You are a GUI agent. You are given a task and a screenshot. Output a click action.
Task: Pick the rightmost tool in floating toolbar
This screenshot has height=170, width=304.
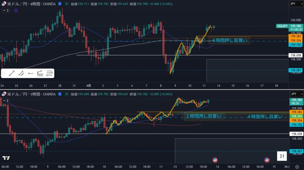click(x=50, y=73)
